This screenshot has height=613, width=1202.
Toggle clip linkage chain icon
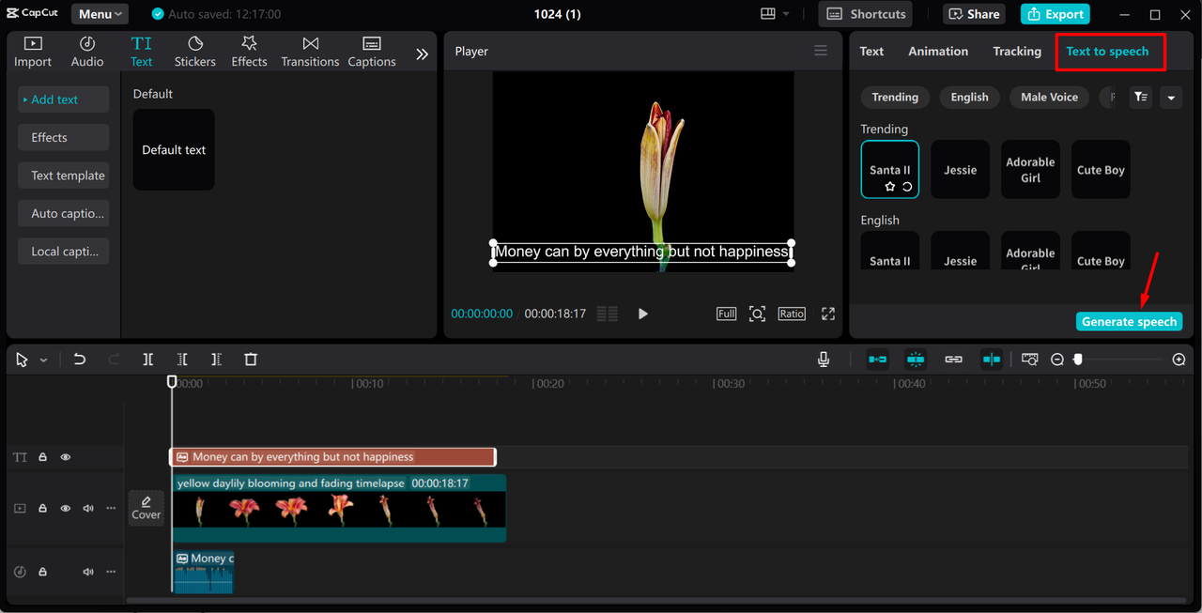pos(953,360)
